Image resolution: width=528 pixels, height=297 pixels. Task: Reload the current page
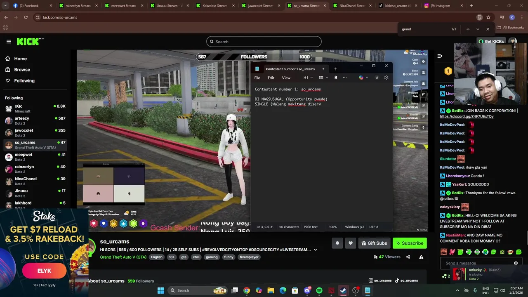coord(26,17)
